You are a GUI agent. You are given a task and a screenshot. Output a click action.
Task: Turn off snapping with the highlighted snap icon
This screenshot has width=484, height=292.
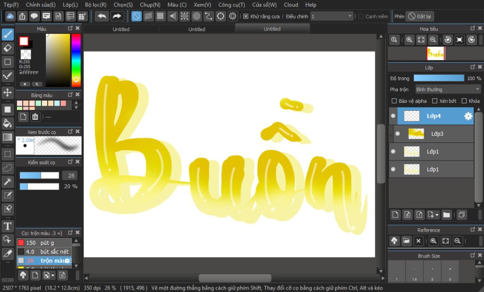click(137, 17)
